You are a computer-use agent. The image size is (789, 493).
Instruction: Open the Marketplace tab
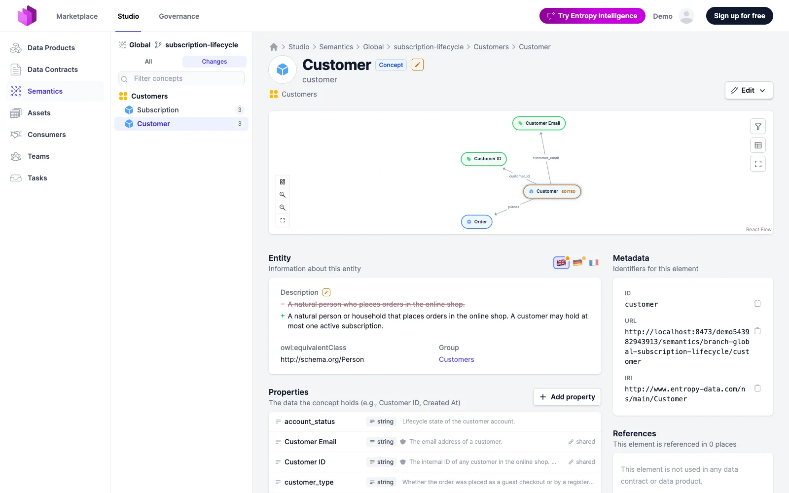[77, 16]
